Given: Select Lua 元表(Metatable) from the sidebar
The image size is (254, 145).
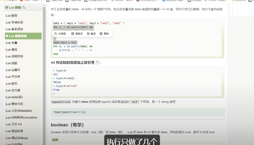Looking at the screenshot, I should click(19, 111).
